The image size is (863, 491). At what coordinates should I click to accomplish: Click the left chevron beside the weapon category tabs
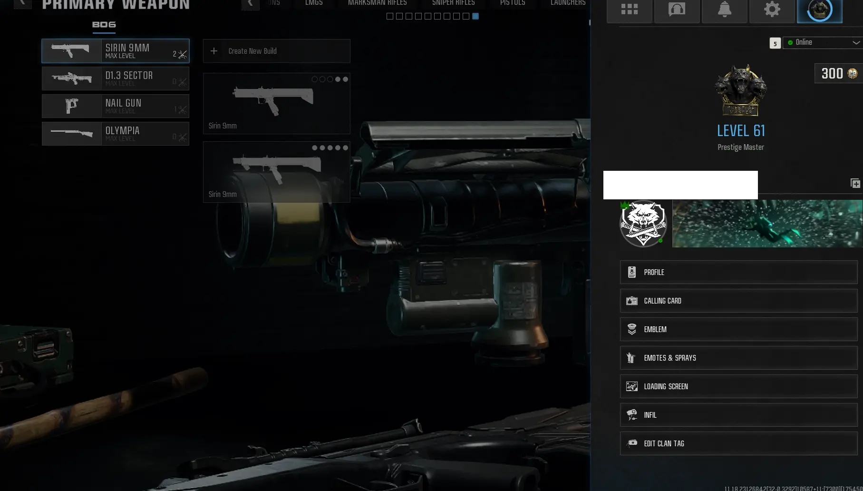pyautogui.click(x=250, y=4)
